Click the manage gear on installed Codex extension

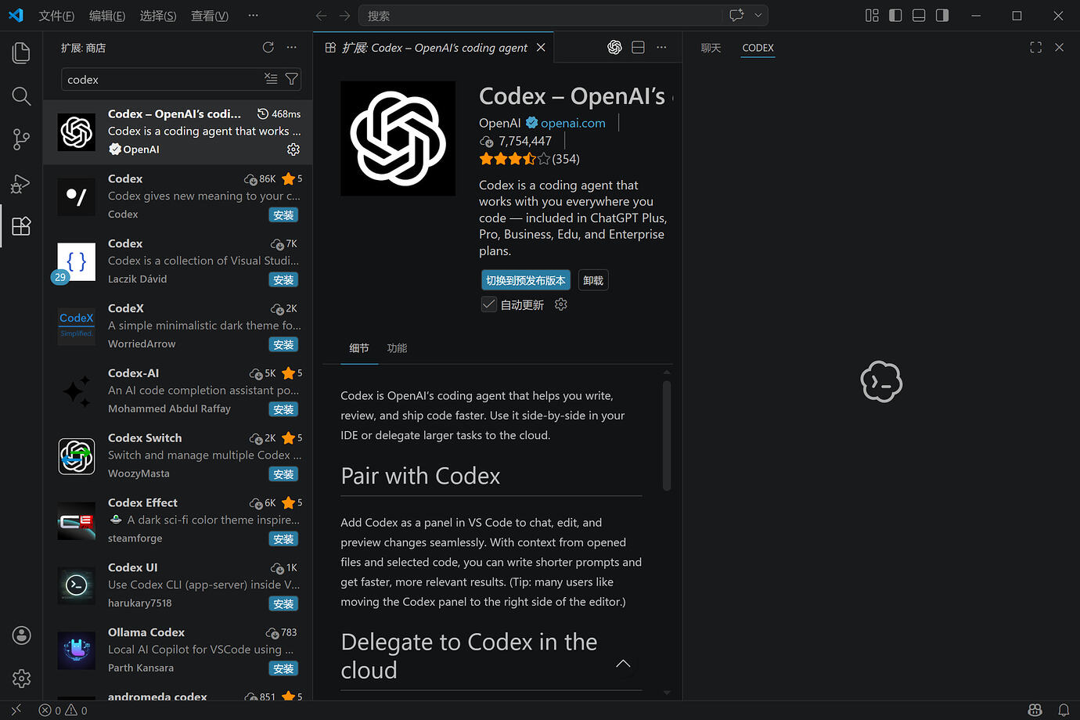point(293,149)
